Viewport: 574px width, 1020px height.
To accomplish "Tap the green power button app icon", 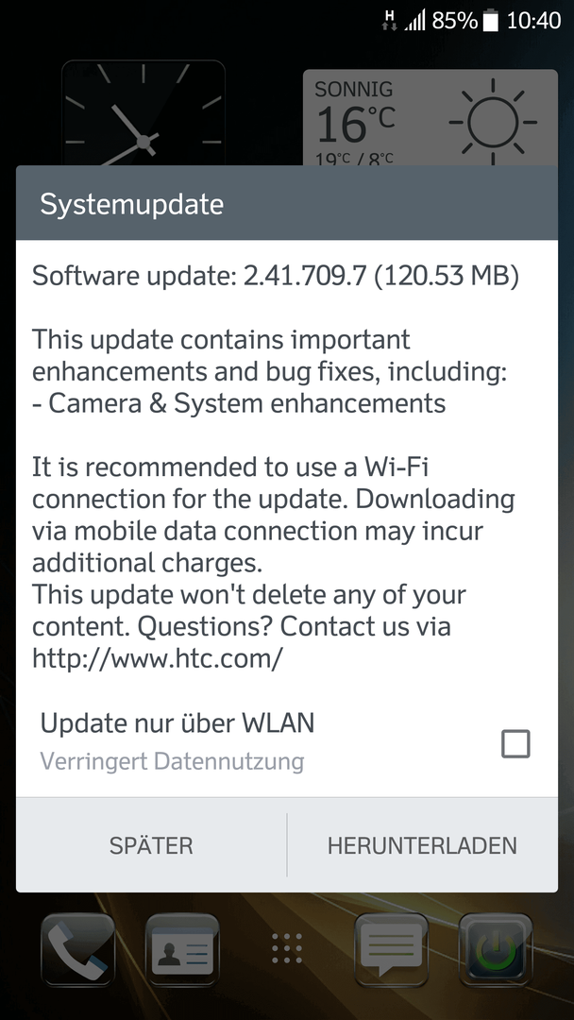I will [x=496, y=950].
